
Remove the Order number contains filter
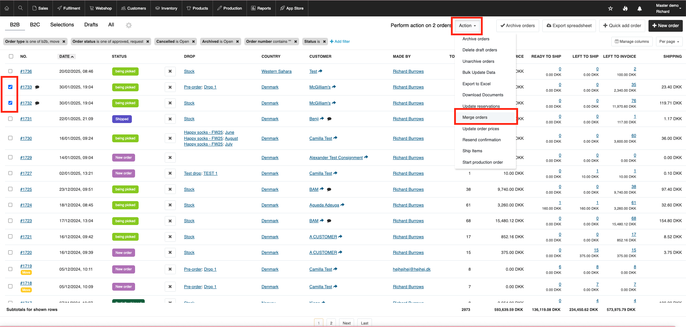point(295,42)
